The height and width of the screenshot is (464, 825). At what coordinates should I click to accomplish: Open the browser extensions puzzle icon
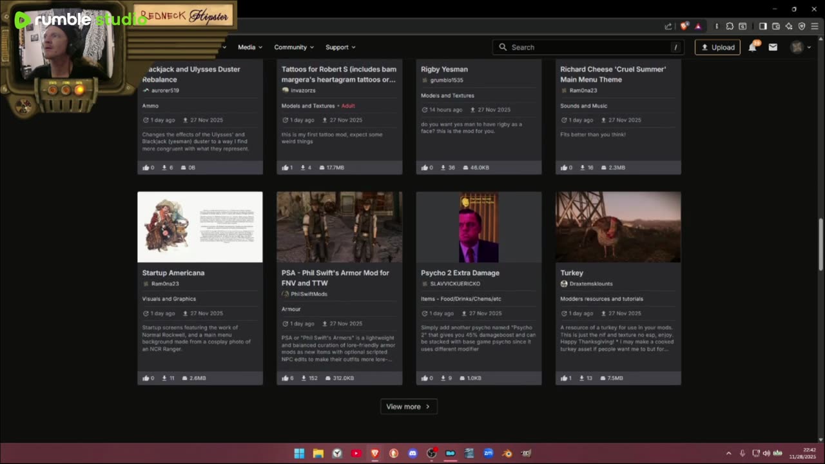coord(730,26)
